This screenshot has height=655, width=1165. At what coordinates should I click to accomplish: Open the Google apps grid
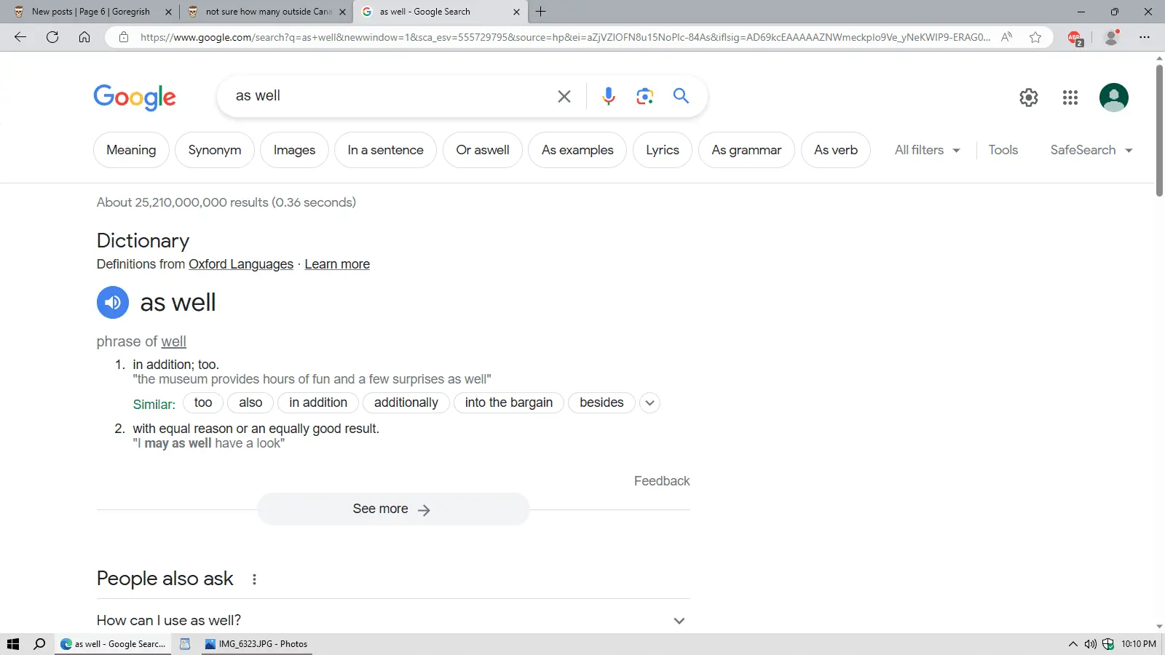click(x=1070, y=97)
